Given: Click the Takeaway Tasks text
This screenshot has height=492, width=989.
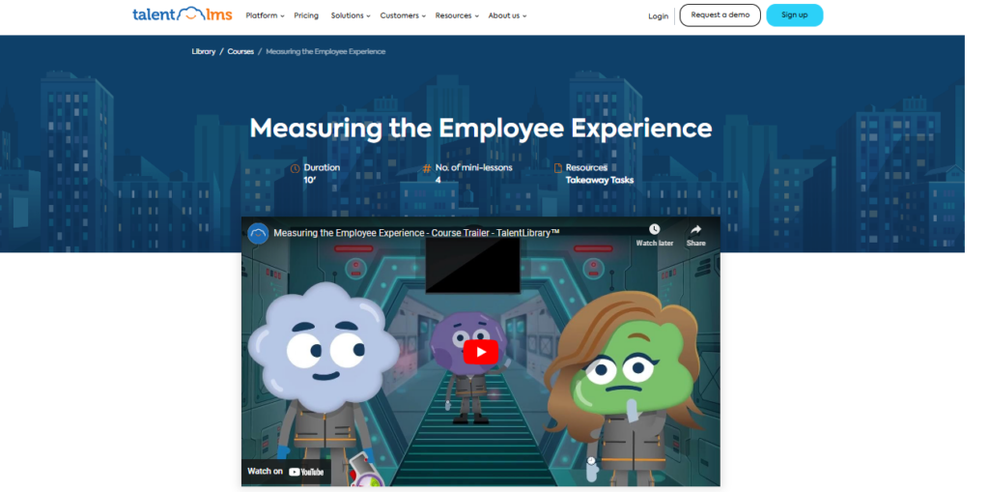Looking at the screenshot, I should (599, 180).
